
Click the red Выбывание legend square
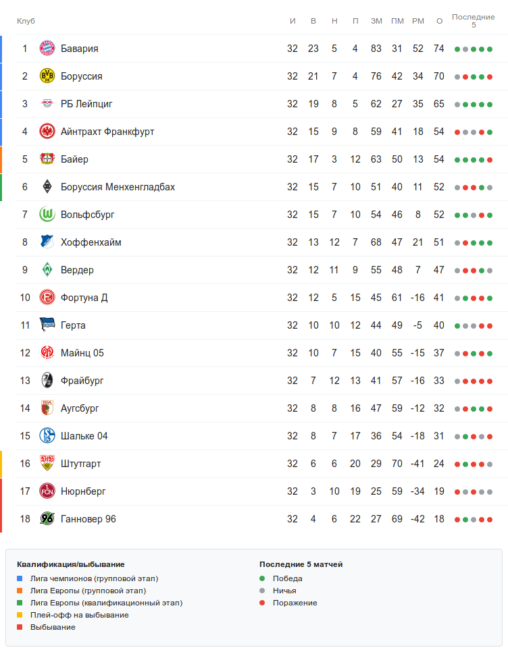click(20, 627)
